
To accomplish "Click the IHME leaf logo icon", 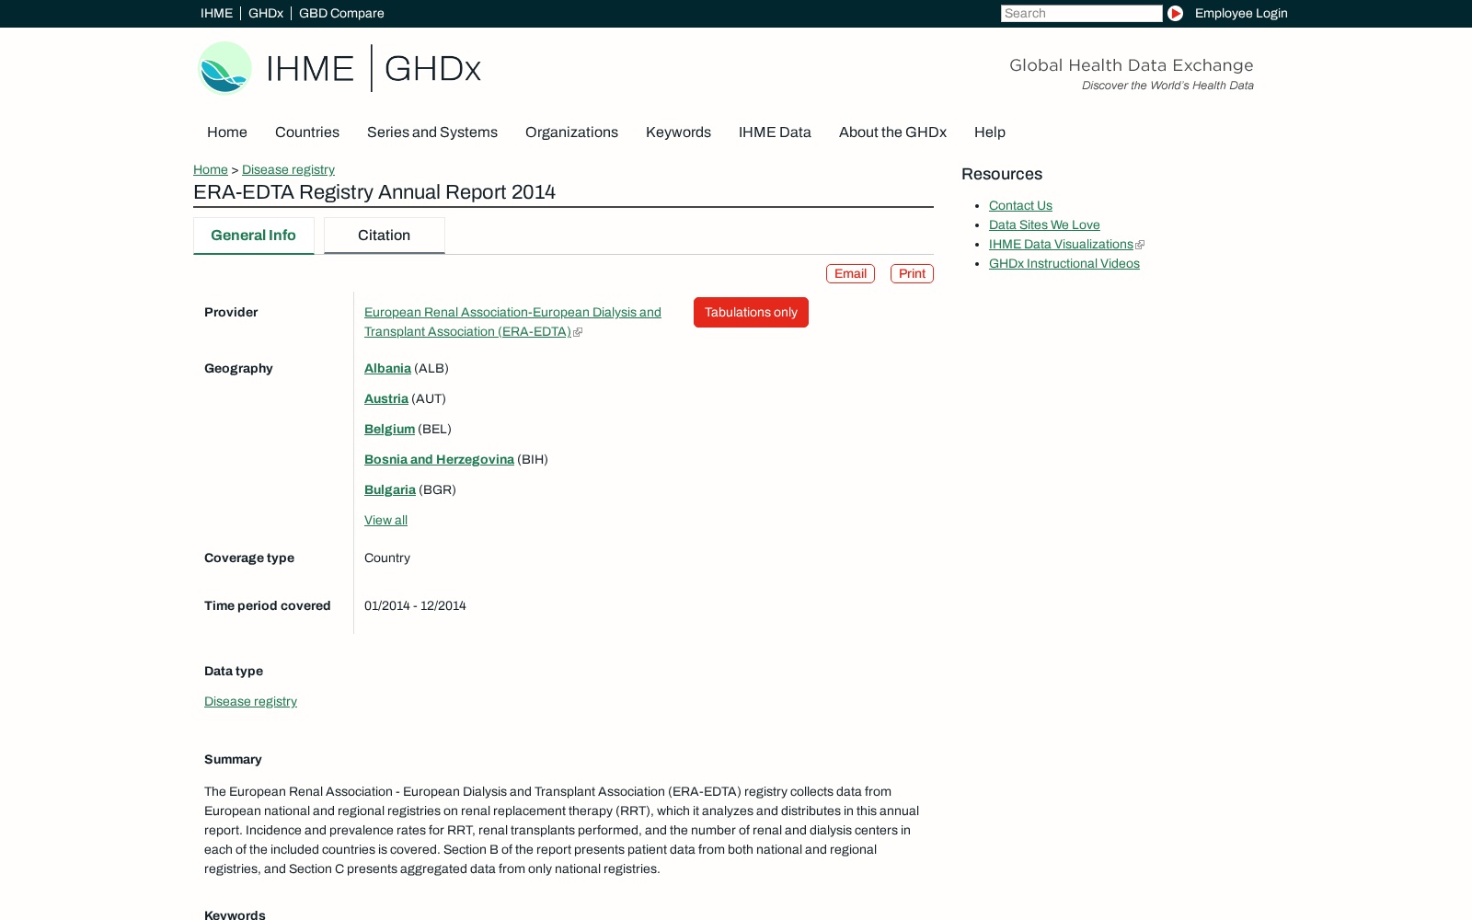I will [224, 68].
